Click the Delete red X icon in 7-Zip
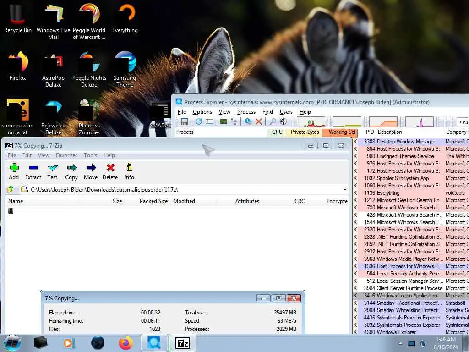The height and width of the screenshot is (352, 469). click(x=110, y=171)
